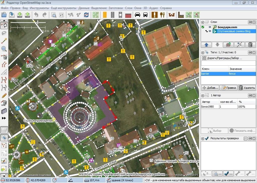This screenshot has height=183, width=257.
Task: Activate the draw nodes tool
Action: pyautogui.click(x=4, y=41)
